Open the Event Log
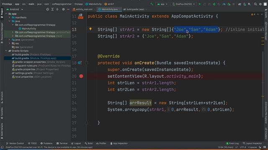Screen dimensions: 268x150 232,143
